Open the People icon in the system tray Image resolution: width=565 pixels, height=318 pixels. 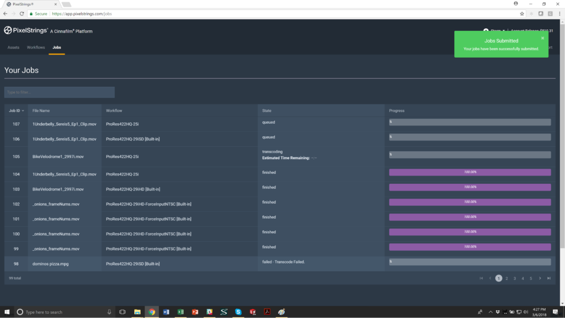tap(480, 312)
